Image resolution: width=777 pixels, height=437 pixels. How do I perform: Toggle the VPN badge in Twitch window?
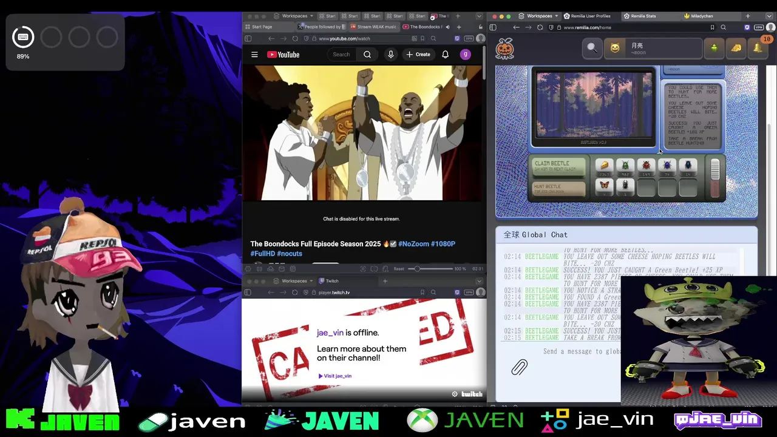coord(469,293)
